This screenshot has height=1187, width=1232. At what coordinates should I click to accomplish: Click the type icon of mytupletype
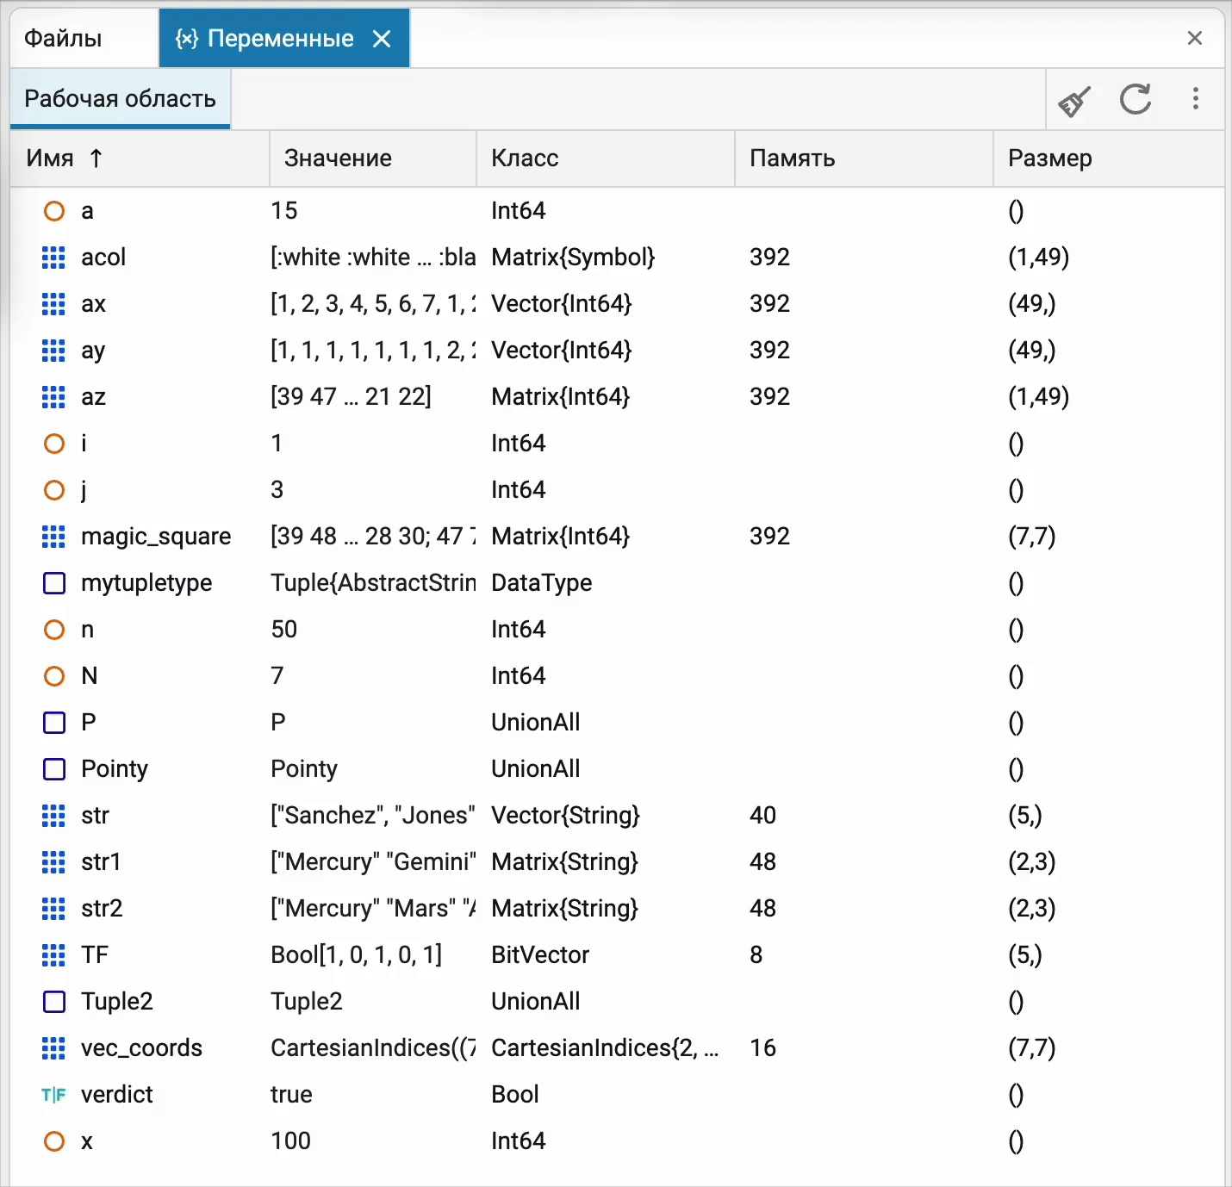[53, 583]
